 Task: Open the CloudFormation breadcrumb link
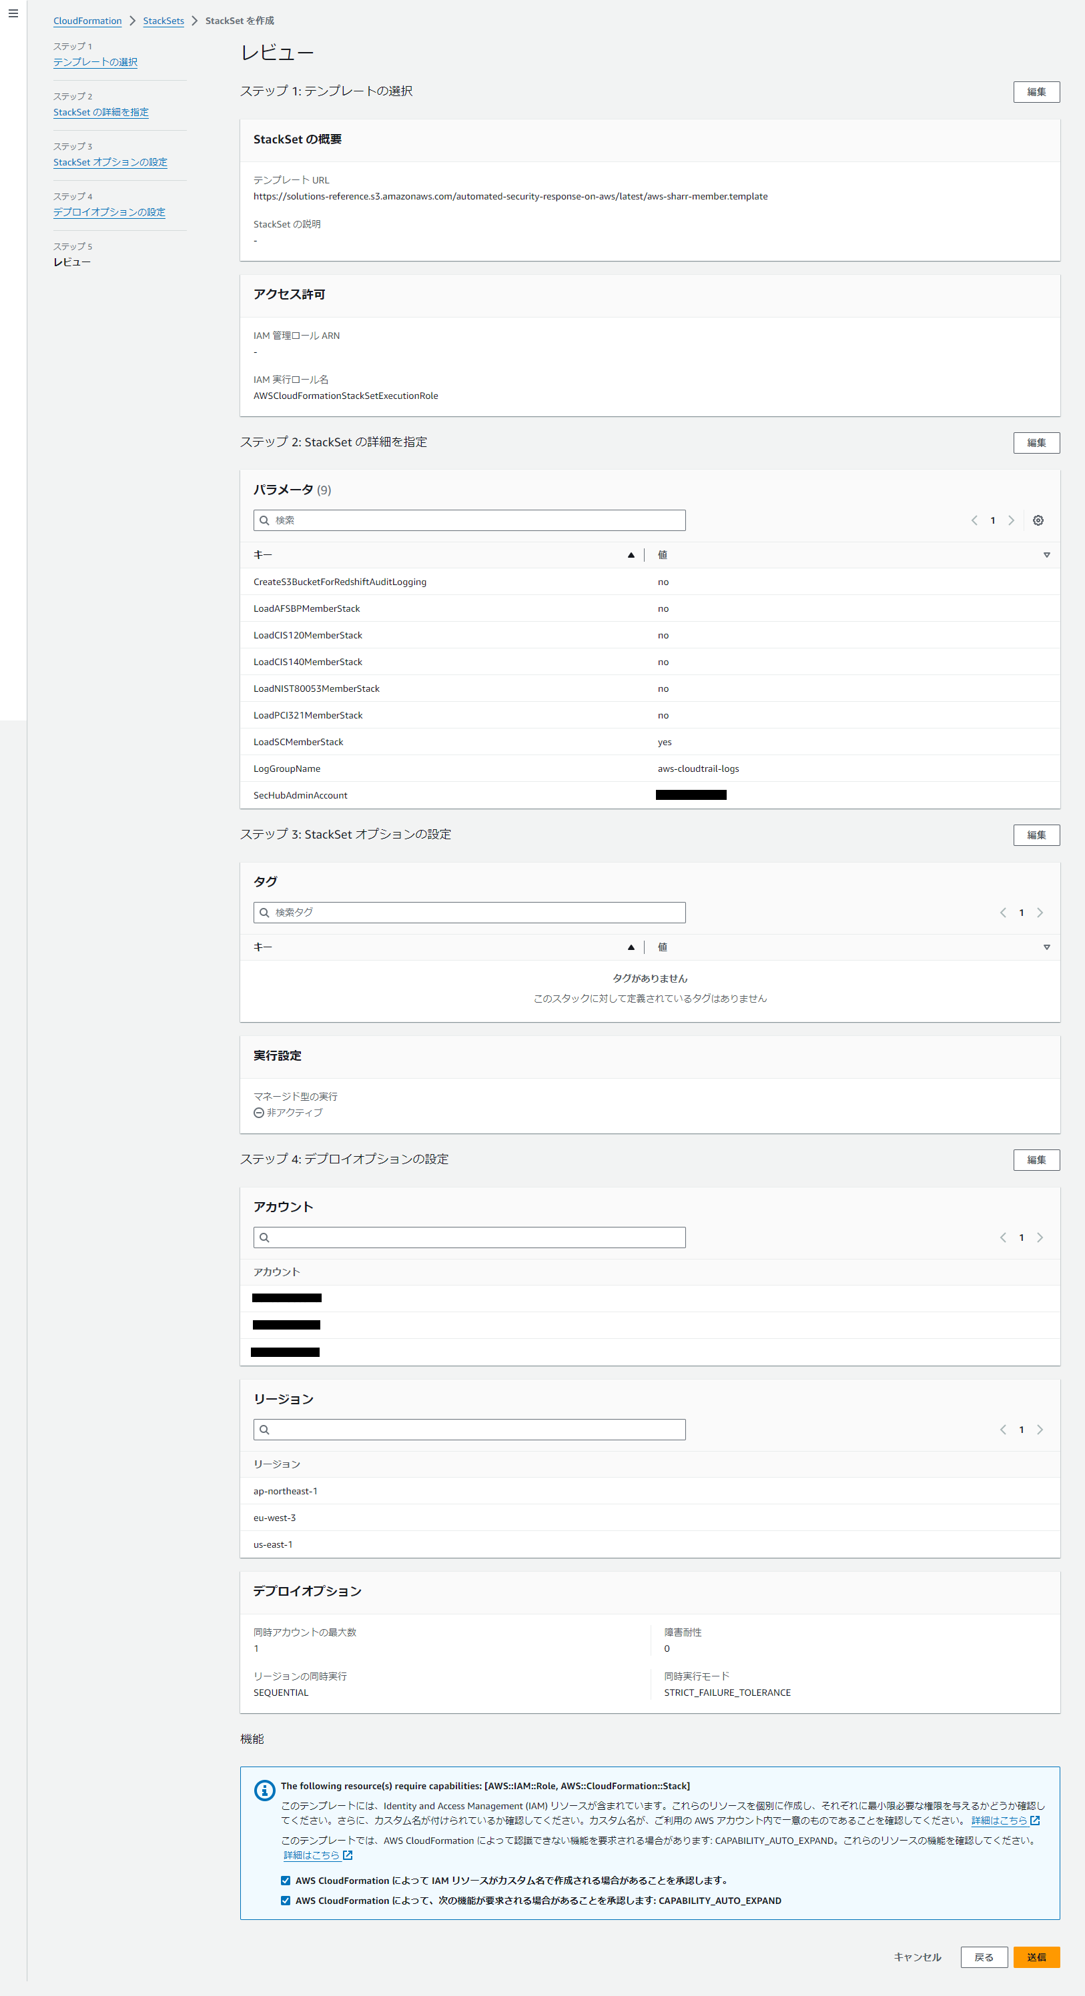[87, 21]
